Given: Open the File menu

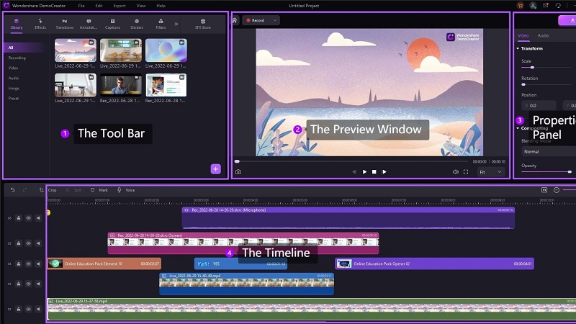Looking at the screenshot, I should click(x=81, y=6).
